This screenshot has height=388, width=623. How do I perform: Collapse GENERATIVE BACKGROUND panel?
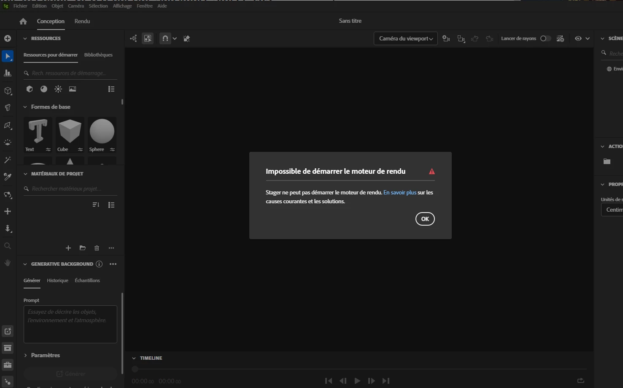pyautogui.click(x=25, y=264)
